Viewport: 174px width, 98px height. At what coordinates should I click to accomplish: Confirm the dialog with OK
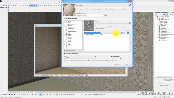point(127,65)
